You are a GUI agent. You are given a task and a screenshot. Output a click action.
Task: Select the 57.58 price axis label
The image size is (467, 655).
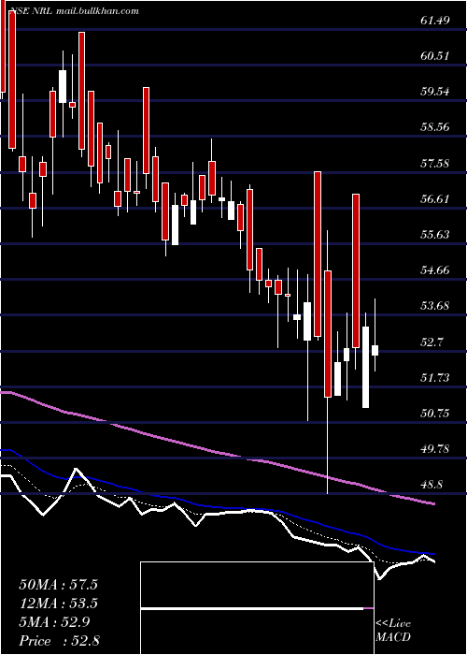(435, 163)
